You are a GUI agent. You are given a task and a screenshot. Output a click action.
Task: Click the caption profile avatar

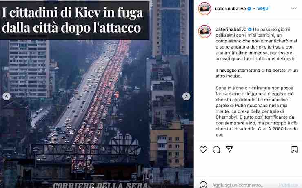pyautogui.click(x=204, y=31)
